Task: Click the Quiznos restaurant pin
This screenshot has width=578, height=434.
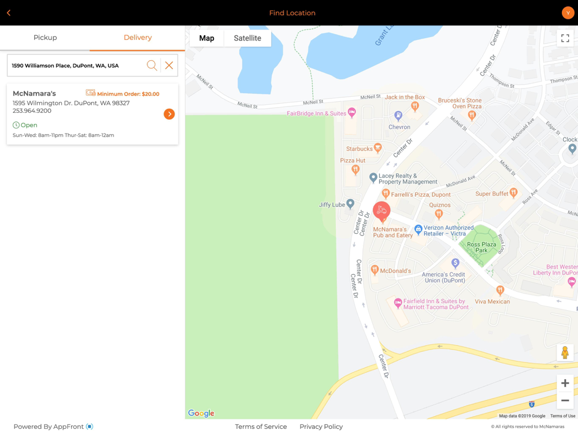Action: click(439, 214)
